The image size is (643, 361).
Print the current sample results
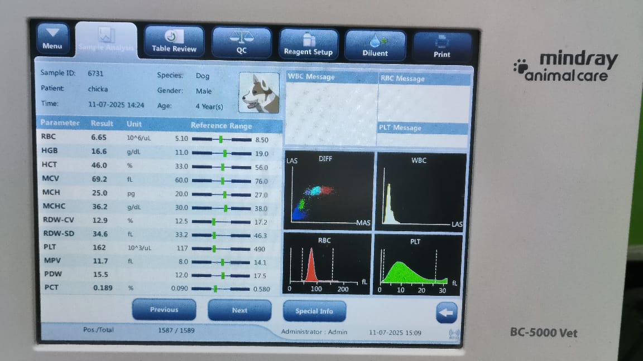tap(442, 47)
